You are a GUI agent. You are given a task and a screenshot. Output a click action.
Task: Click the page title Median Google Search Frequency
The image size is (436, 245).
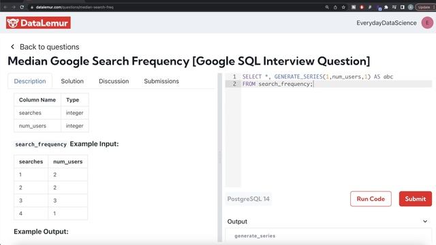pyautogui.click(x=189, y=61)
